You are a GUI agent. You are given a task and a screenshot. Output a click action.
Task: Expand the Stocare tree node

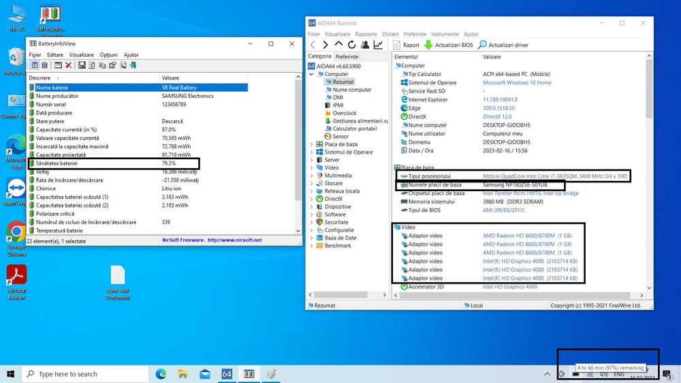point(311,184)
